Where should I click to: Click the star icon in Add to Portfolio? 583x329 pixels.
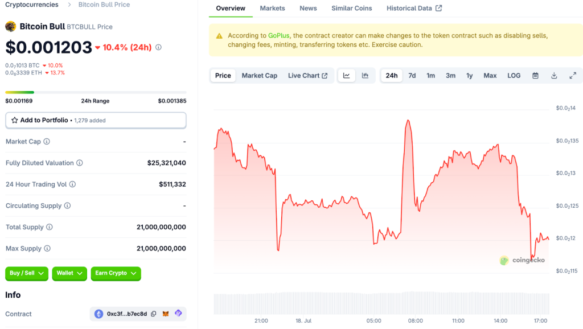coord(14,120)
